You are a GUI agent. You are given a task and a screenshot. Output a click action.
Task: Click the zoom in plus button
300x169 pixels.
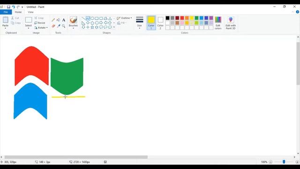(297, 162)
